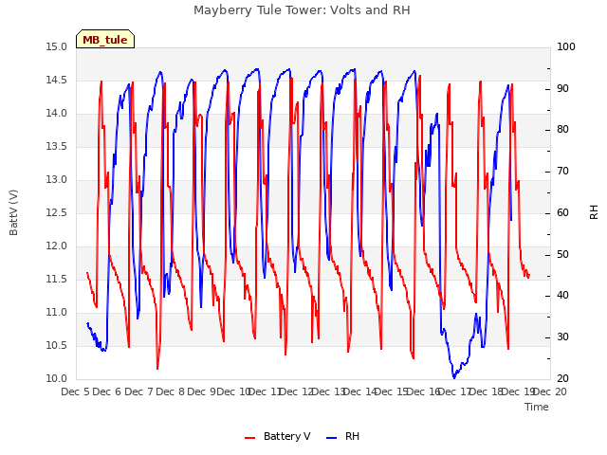Screen dimensions: 607x455
Task: Click the 20 right axis tick label
Action: (x=562, y=379)
